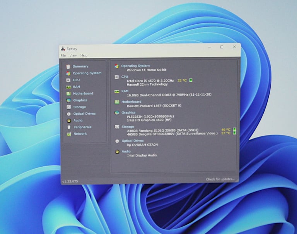The image size is (297, 234).
Task: Select Audio in the sidebar
Action: [78, 120]
